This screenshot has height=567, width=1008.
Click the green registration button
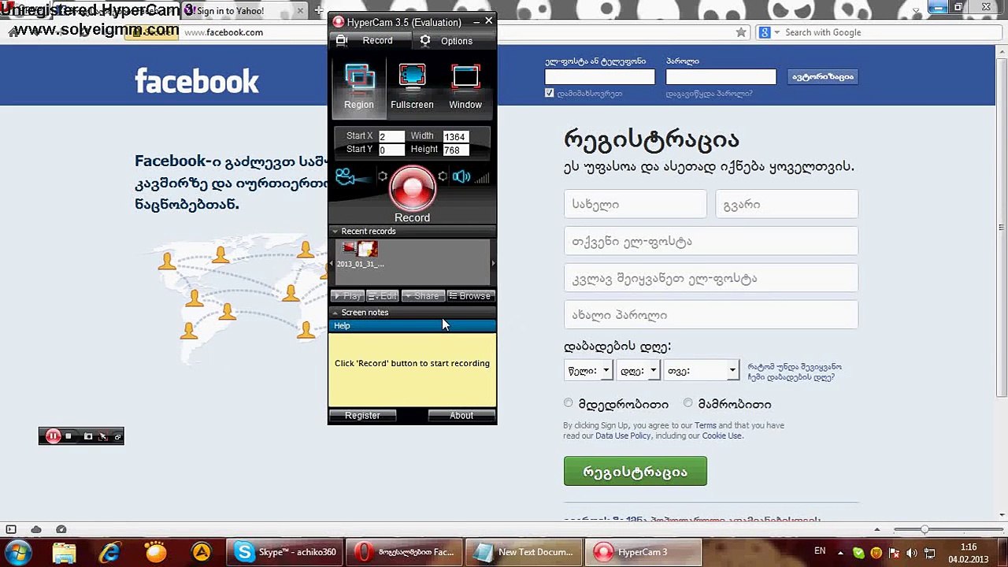[x=636, y=472]
